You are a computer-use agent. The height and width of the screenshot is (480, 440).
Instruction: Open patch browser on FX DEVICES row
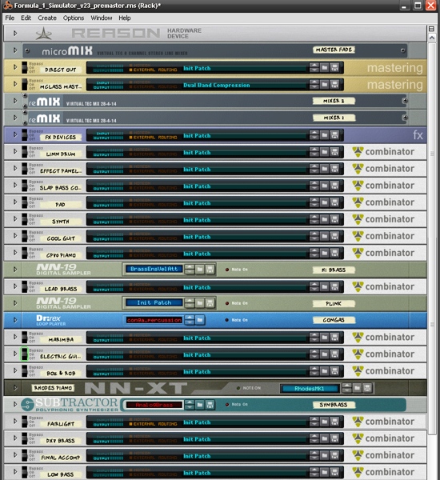[324, 135]
